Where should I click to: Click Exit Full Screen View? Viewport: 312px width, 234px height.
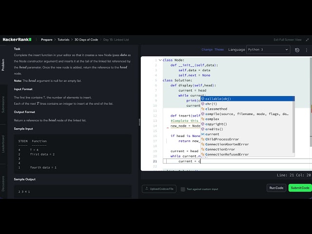(x=288, y=40)
